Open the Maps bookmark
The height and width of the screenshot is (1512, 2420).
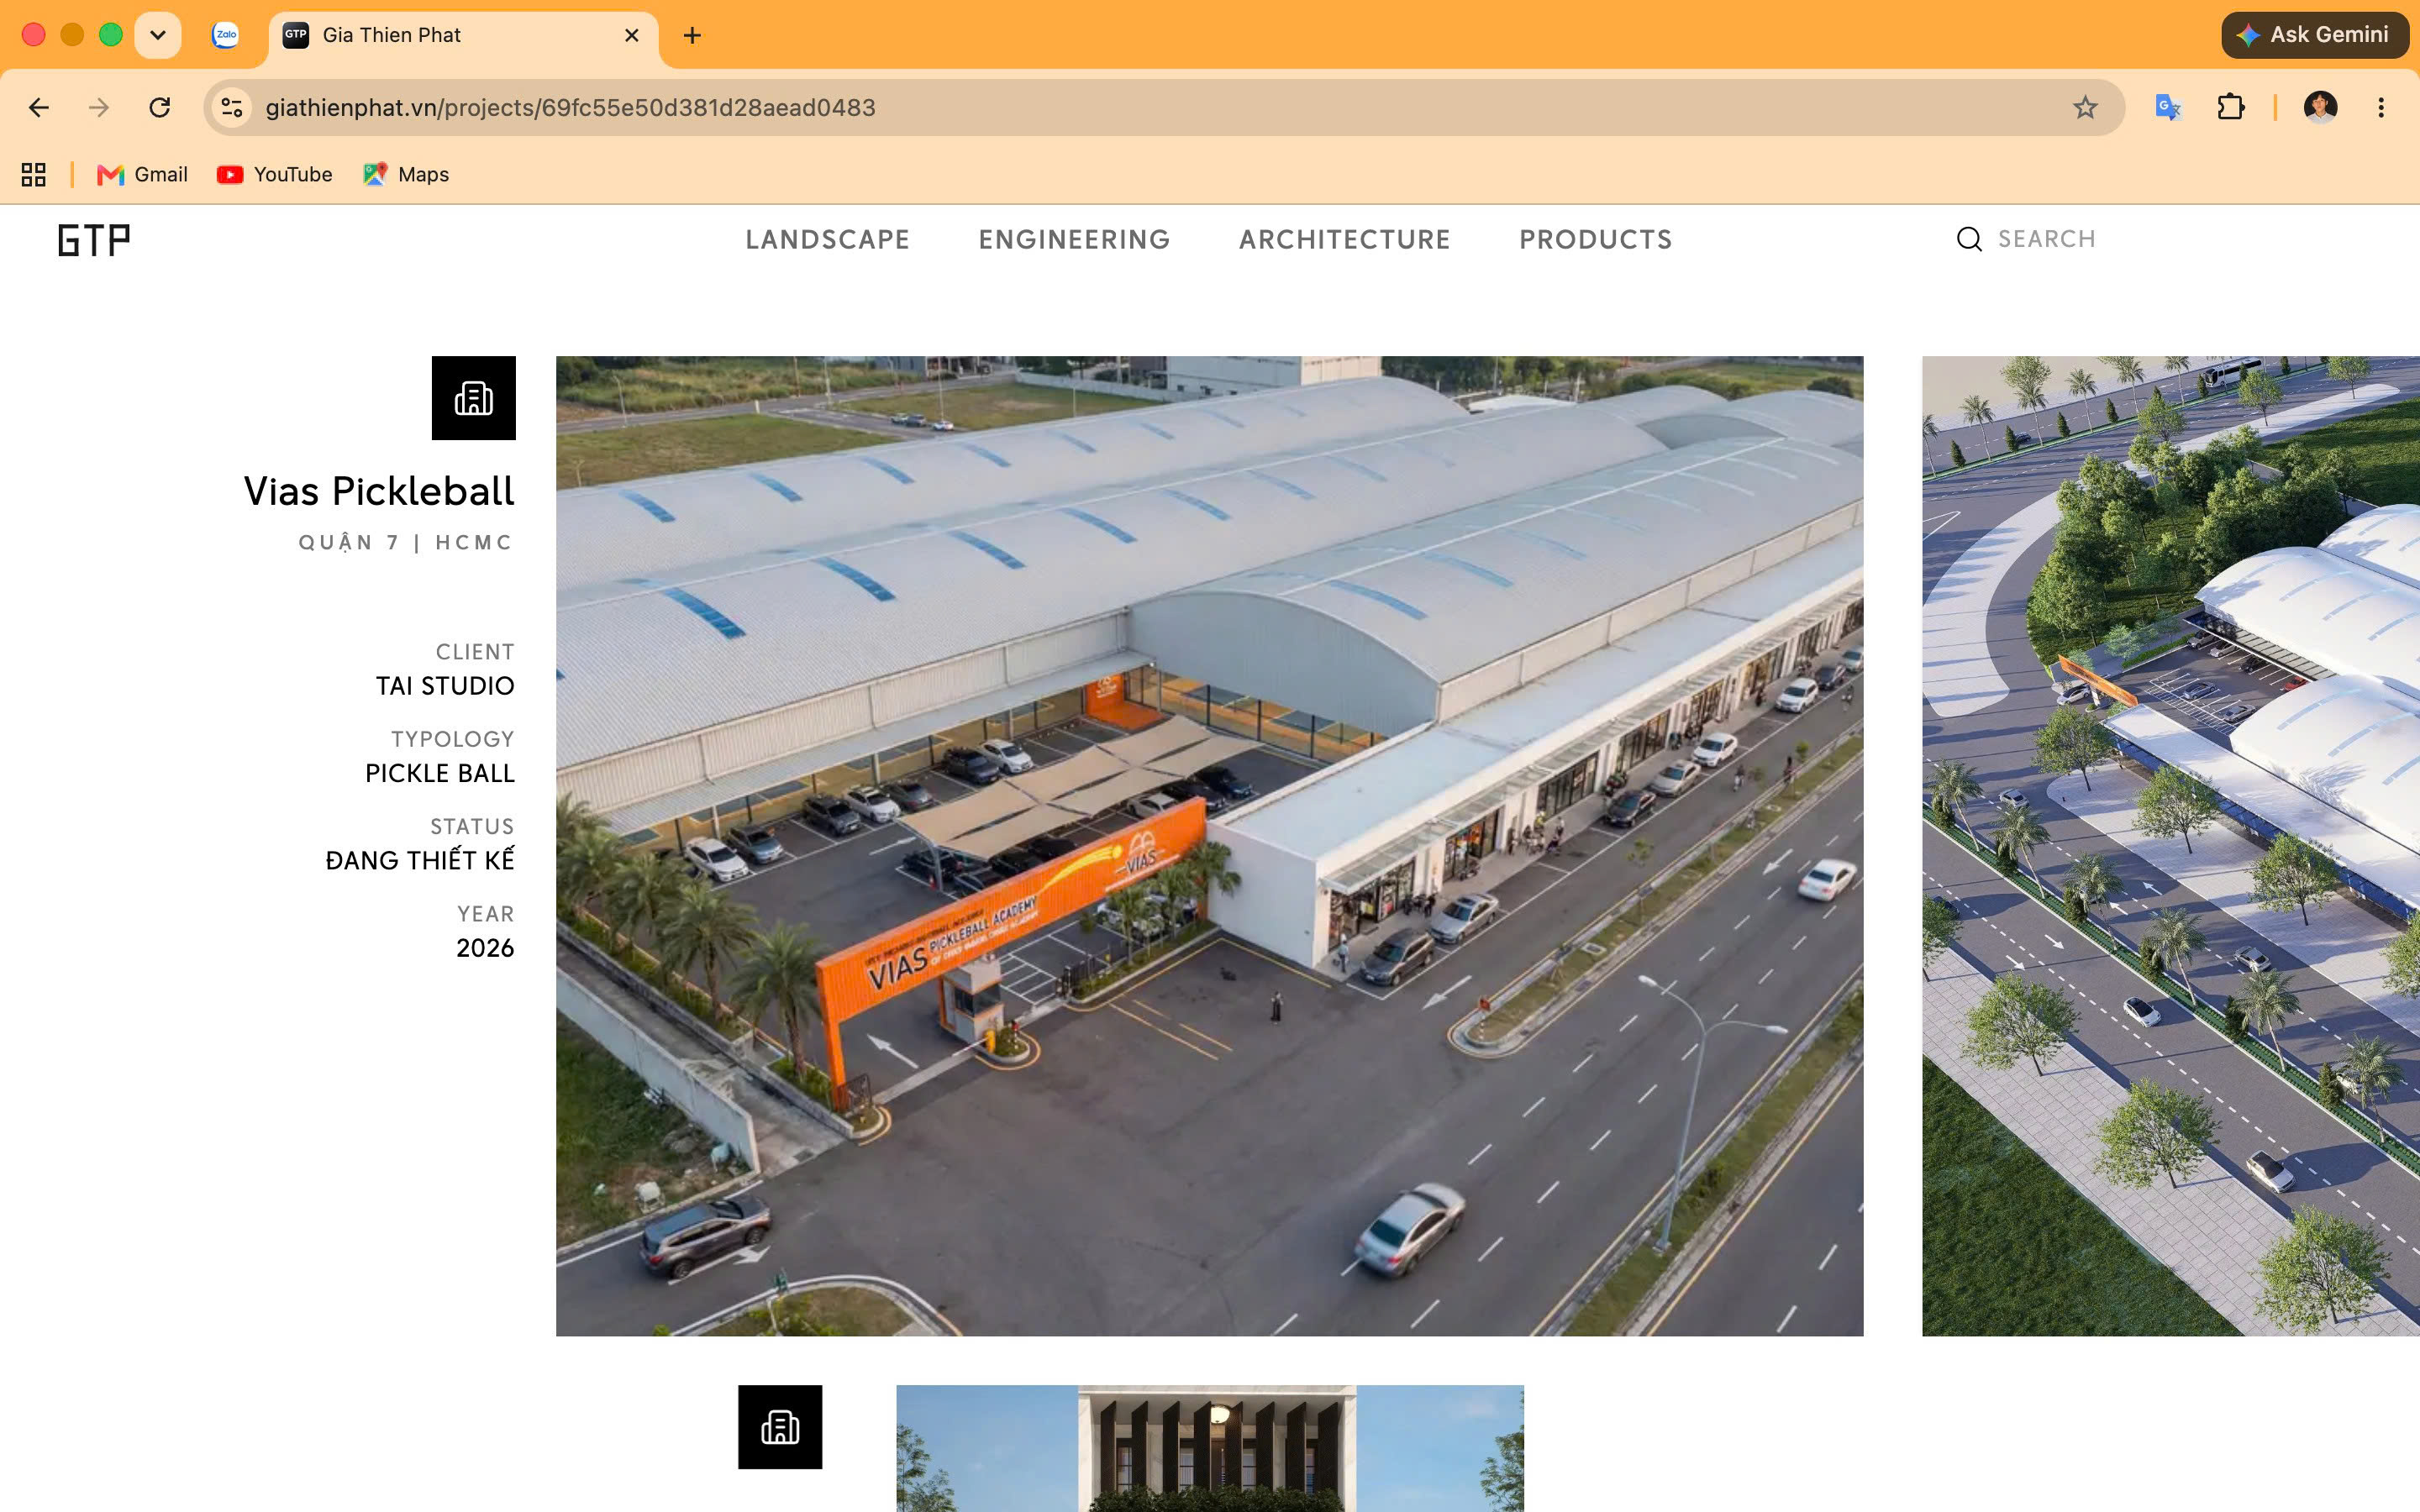coord(406,175)
